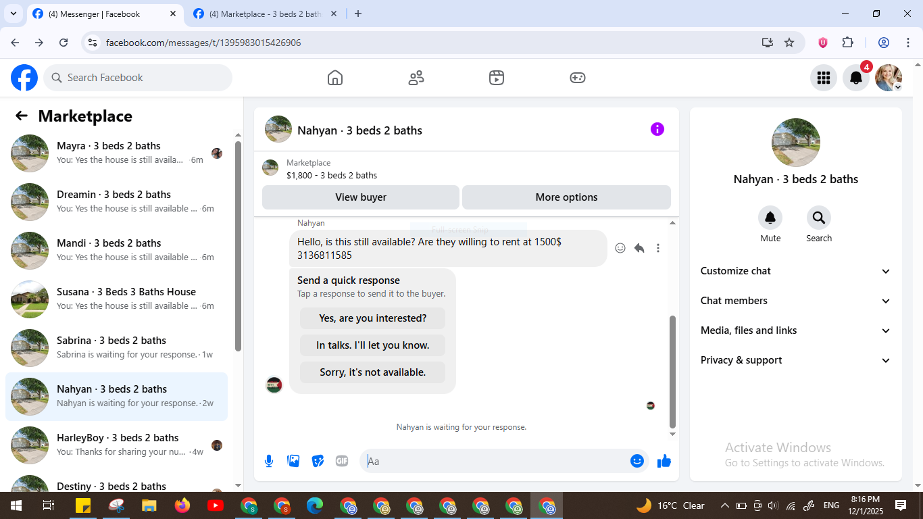This screenshot has height=519, width=923.
Task: Choose a sticker with the sticker icon
Action: [318, 461]
